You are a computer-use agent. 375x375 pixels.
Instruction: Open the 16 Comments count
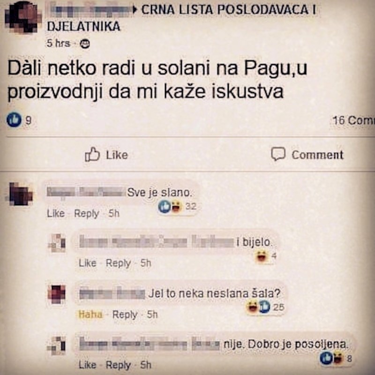pos(353,120)
